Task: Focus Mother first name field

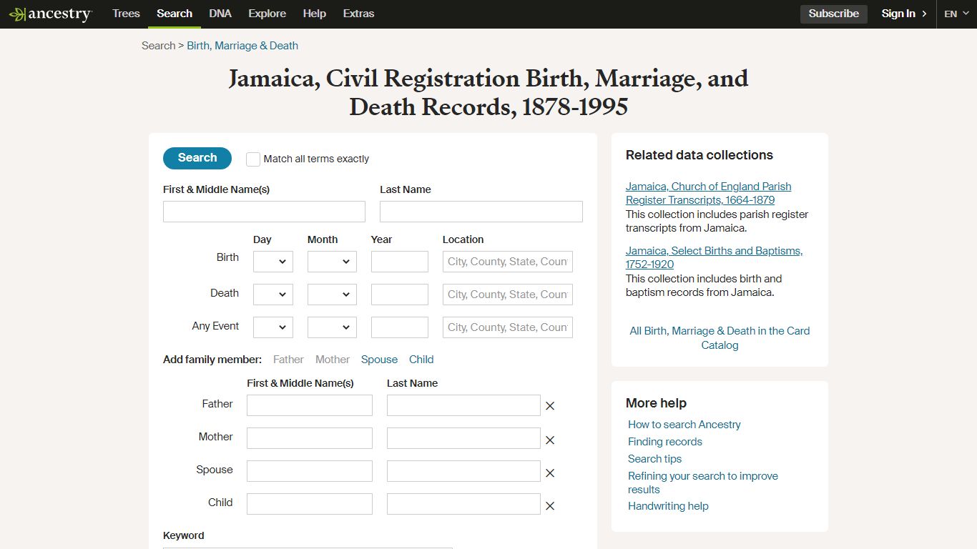Action: [310, 438]
